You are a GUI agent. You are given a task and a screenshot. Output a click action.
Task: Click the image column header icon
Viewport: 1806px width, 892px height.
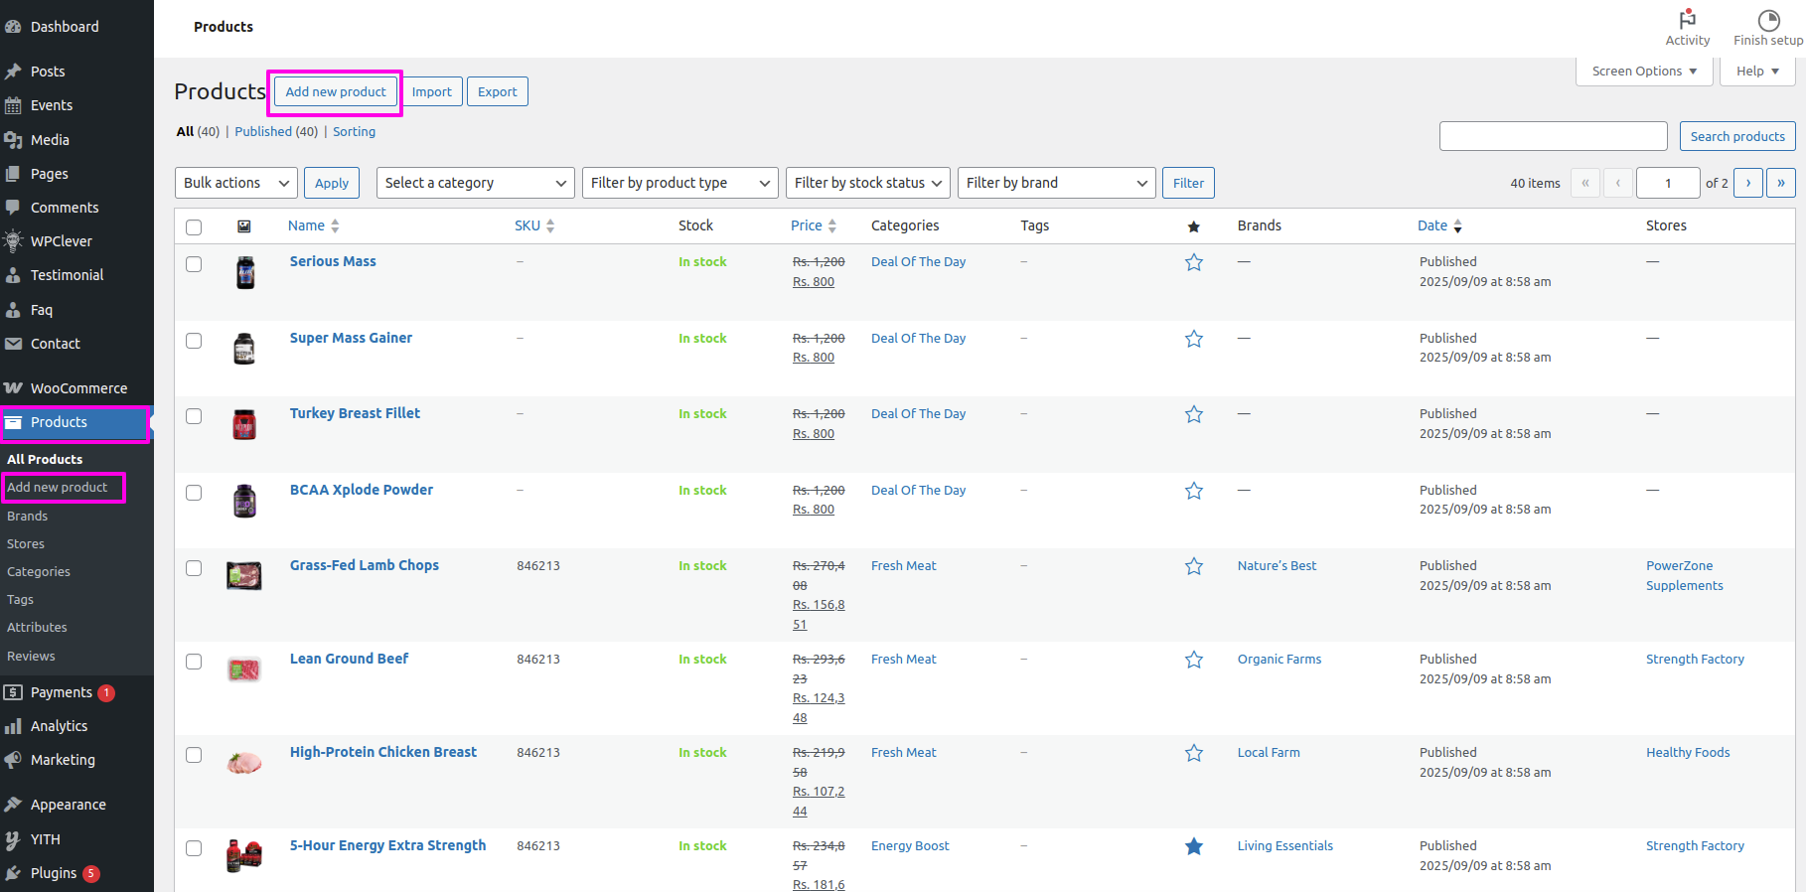[x=244, y=226]
